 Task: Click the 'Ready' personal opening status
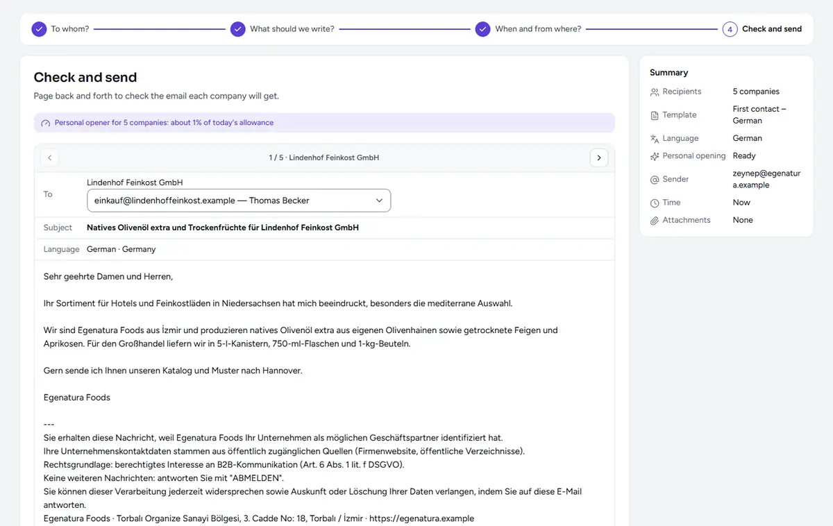coord(744,156)
